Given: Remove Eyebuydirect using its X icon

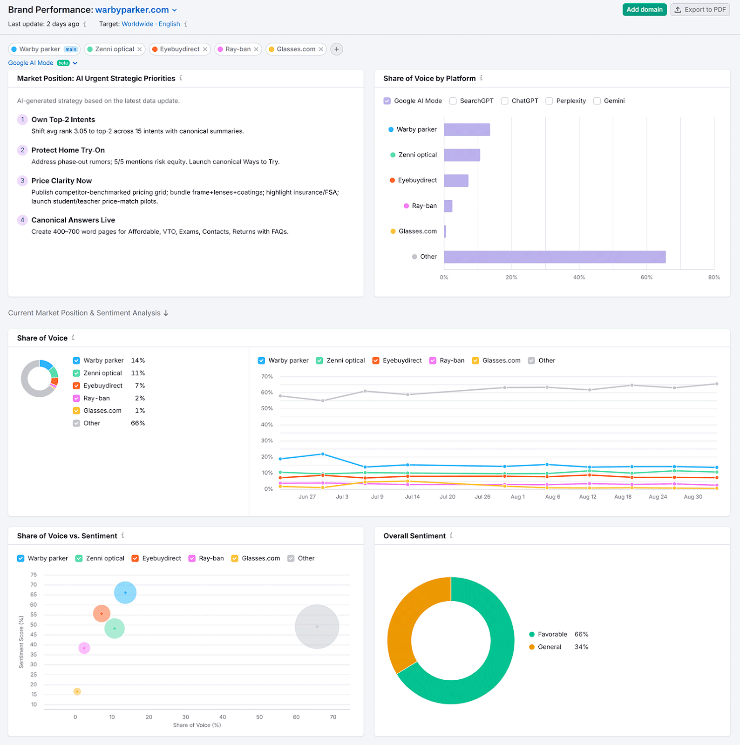Looking at the screenshot, I should (205, 49).
